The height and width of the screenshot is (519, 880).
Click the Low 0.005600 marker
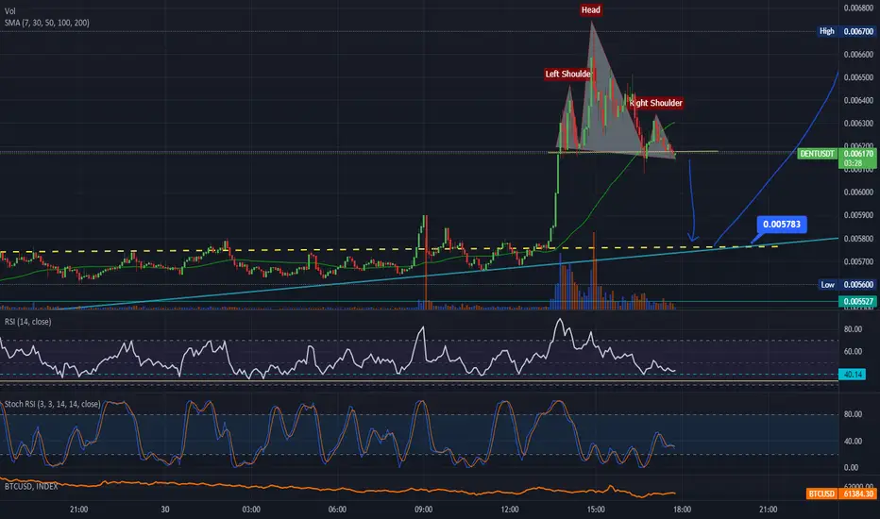click(x=847, y=284)
